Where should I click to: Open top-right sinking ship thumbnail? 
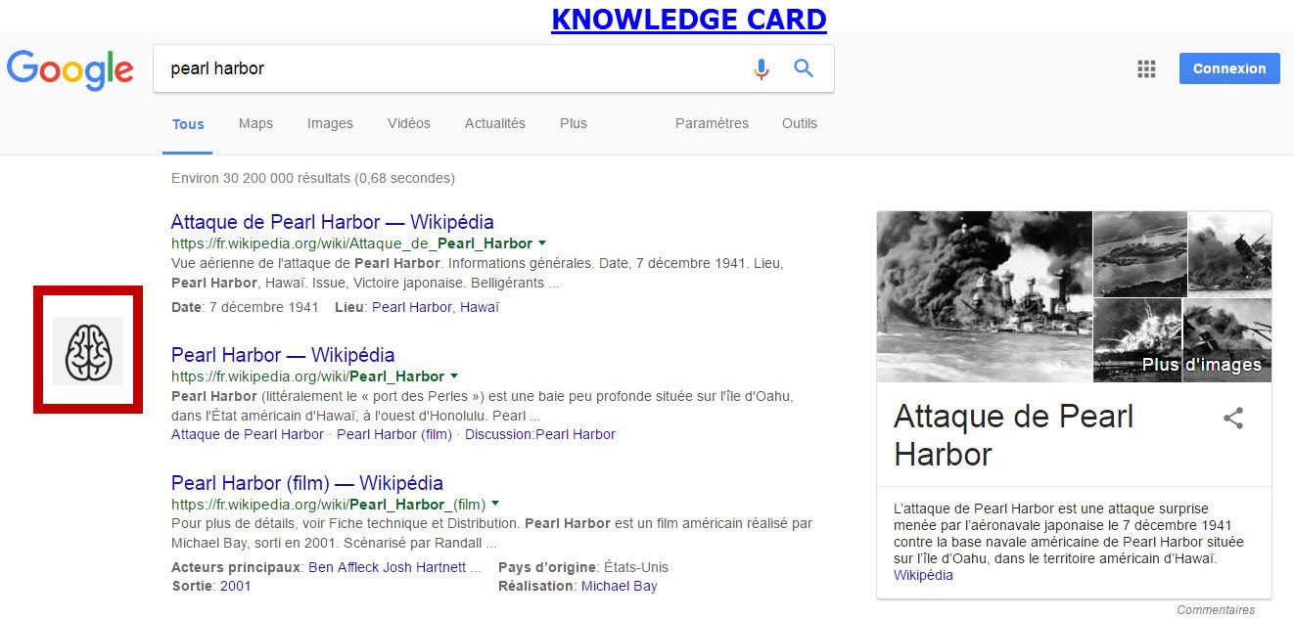tap(1229, 254)
